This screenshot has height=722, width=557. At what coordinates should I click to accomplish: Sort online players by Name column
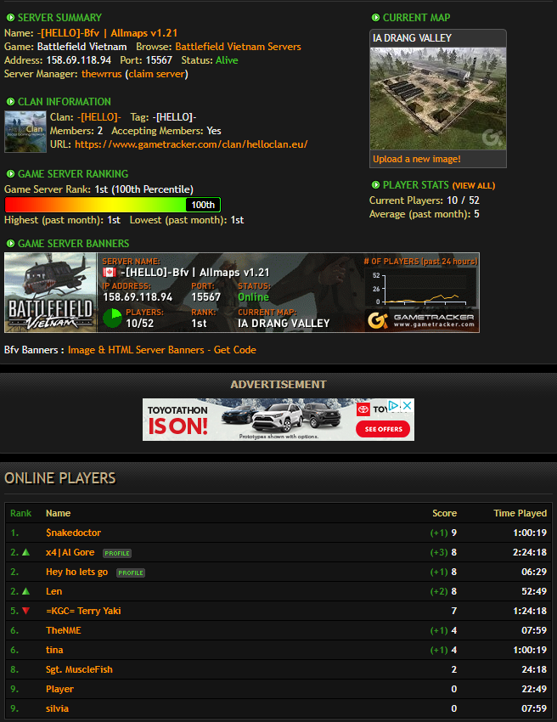tap(58, 513)
